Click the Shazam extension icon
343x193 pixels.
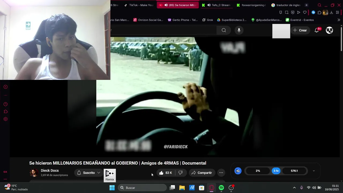coord(313,12)
